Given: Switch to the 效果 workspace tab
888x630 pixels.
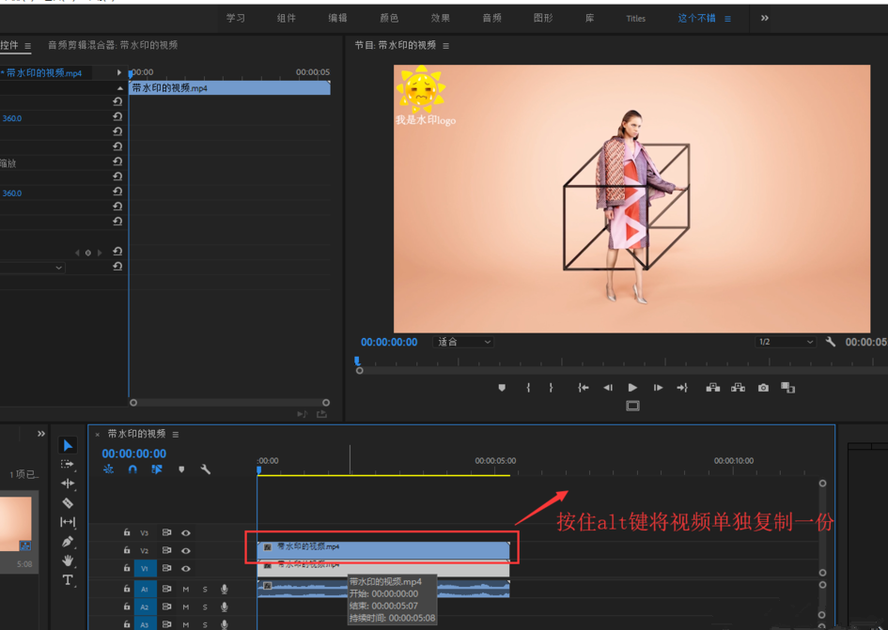Looking at the screenshot, I should tap(440, 18).
